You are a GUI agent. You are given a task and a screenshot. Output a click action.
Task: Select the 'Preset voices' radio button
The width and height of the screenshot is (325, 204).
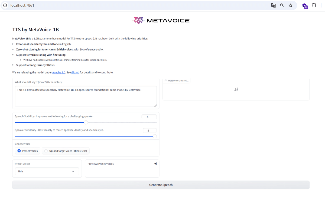18,151
